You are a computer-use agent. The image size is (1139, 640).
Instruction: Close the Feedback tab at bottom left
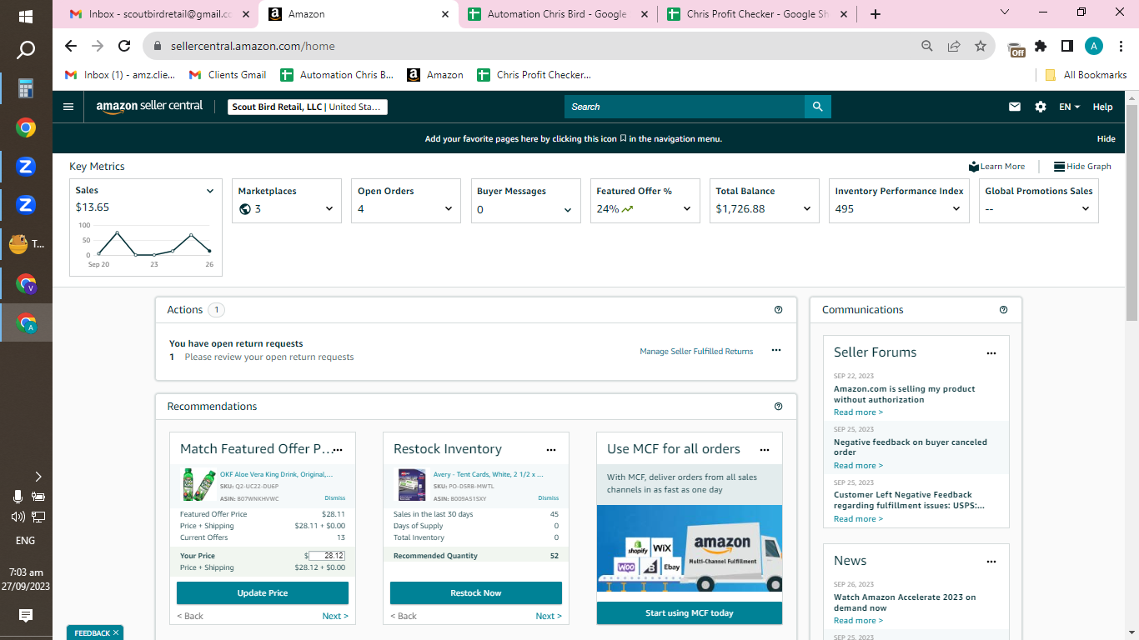(x=116, y=633)
